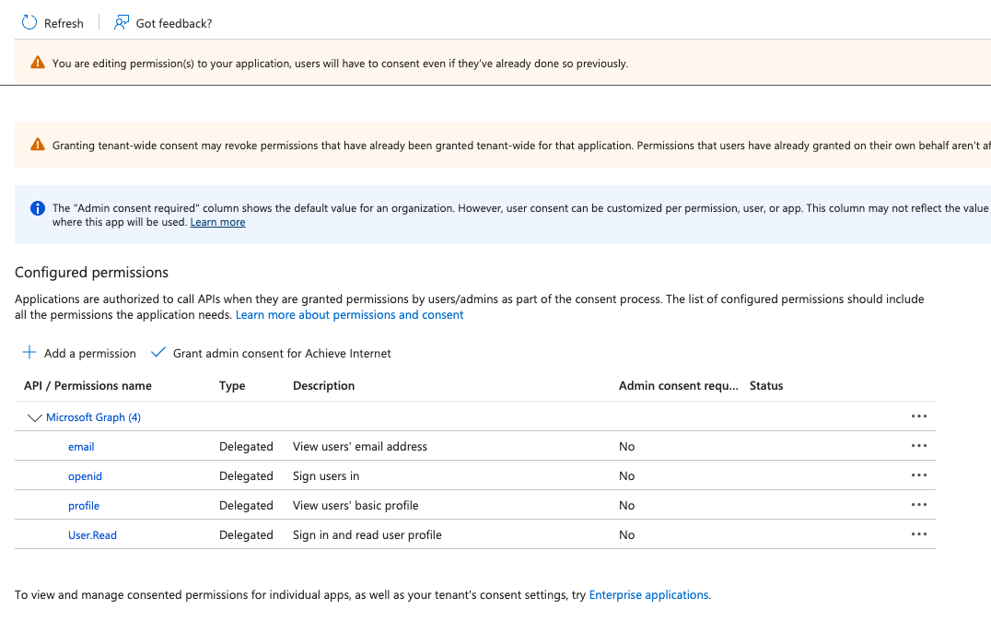991x633 pixels.
Task: Open the more options menu for email row
Action: tap(919, 446)
